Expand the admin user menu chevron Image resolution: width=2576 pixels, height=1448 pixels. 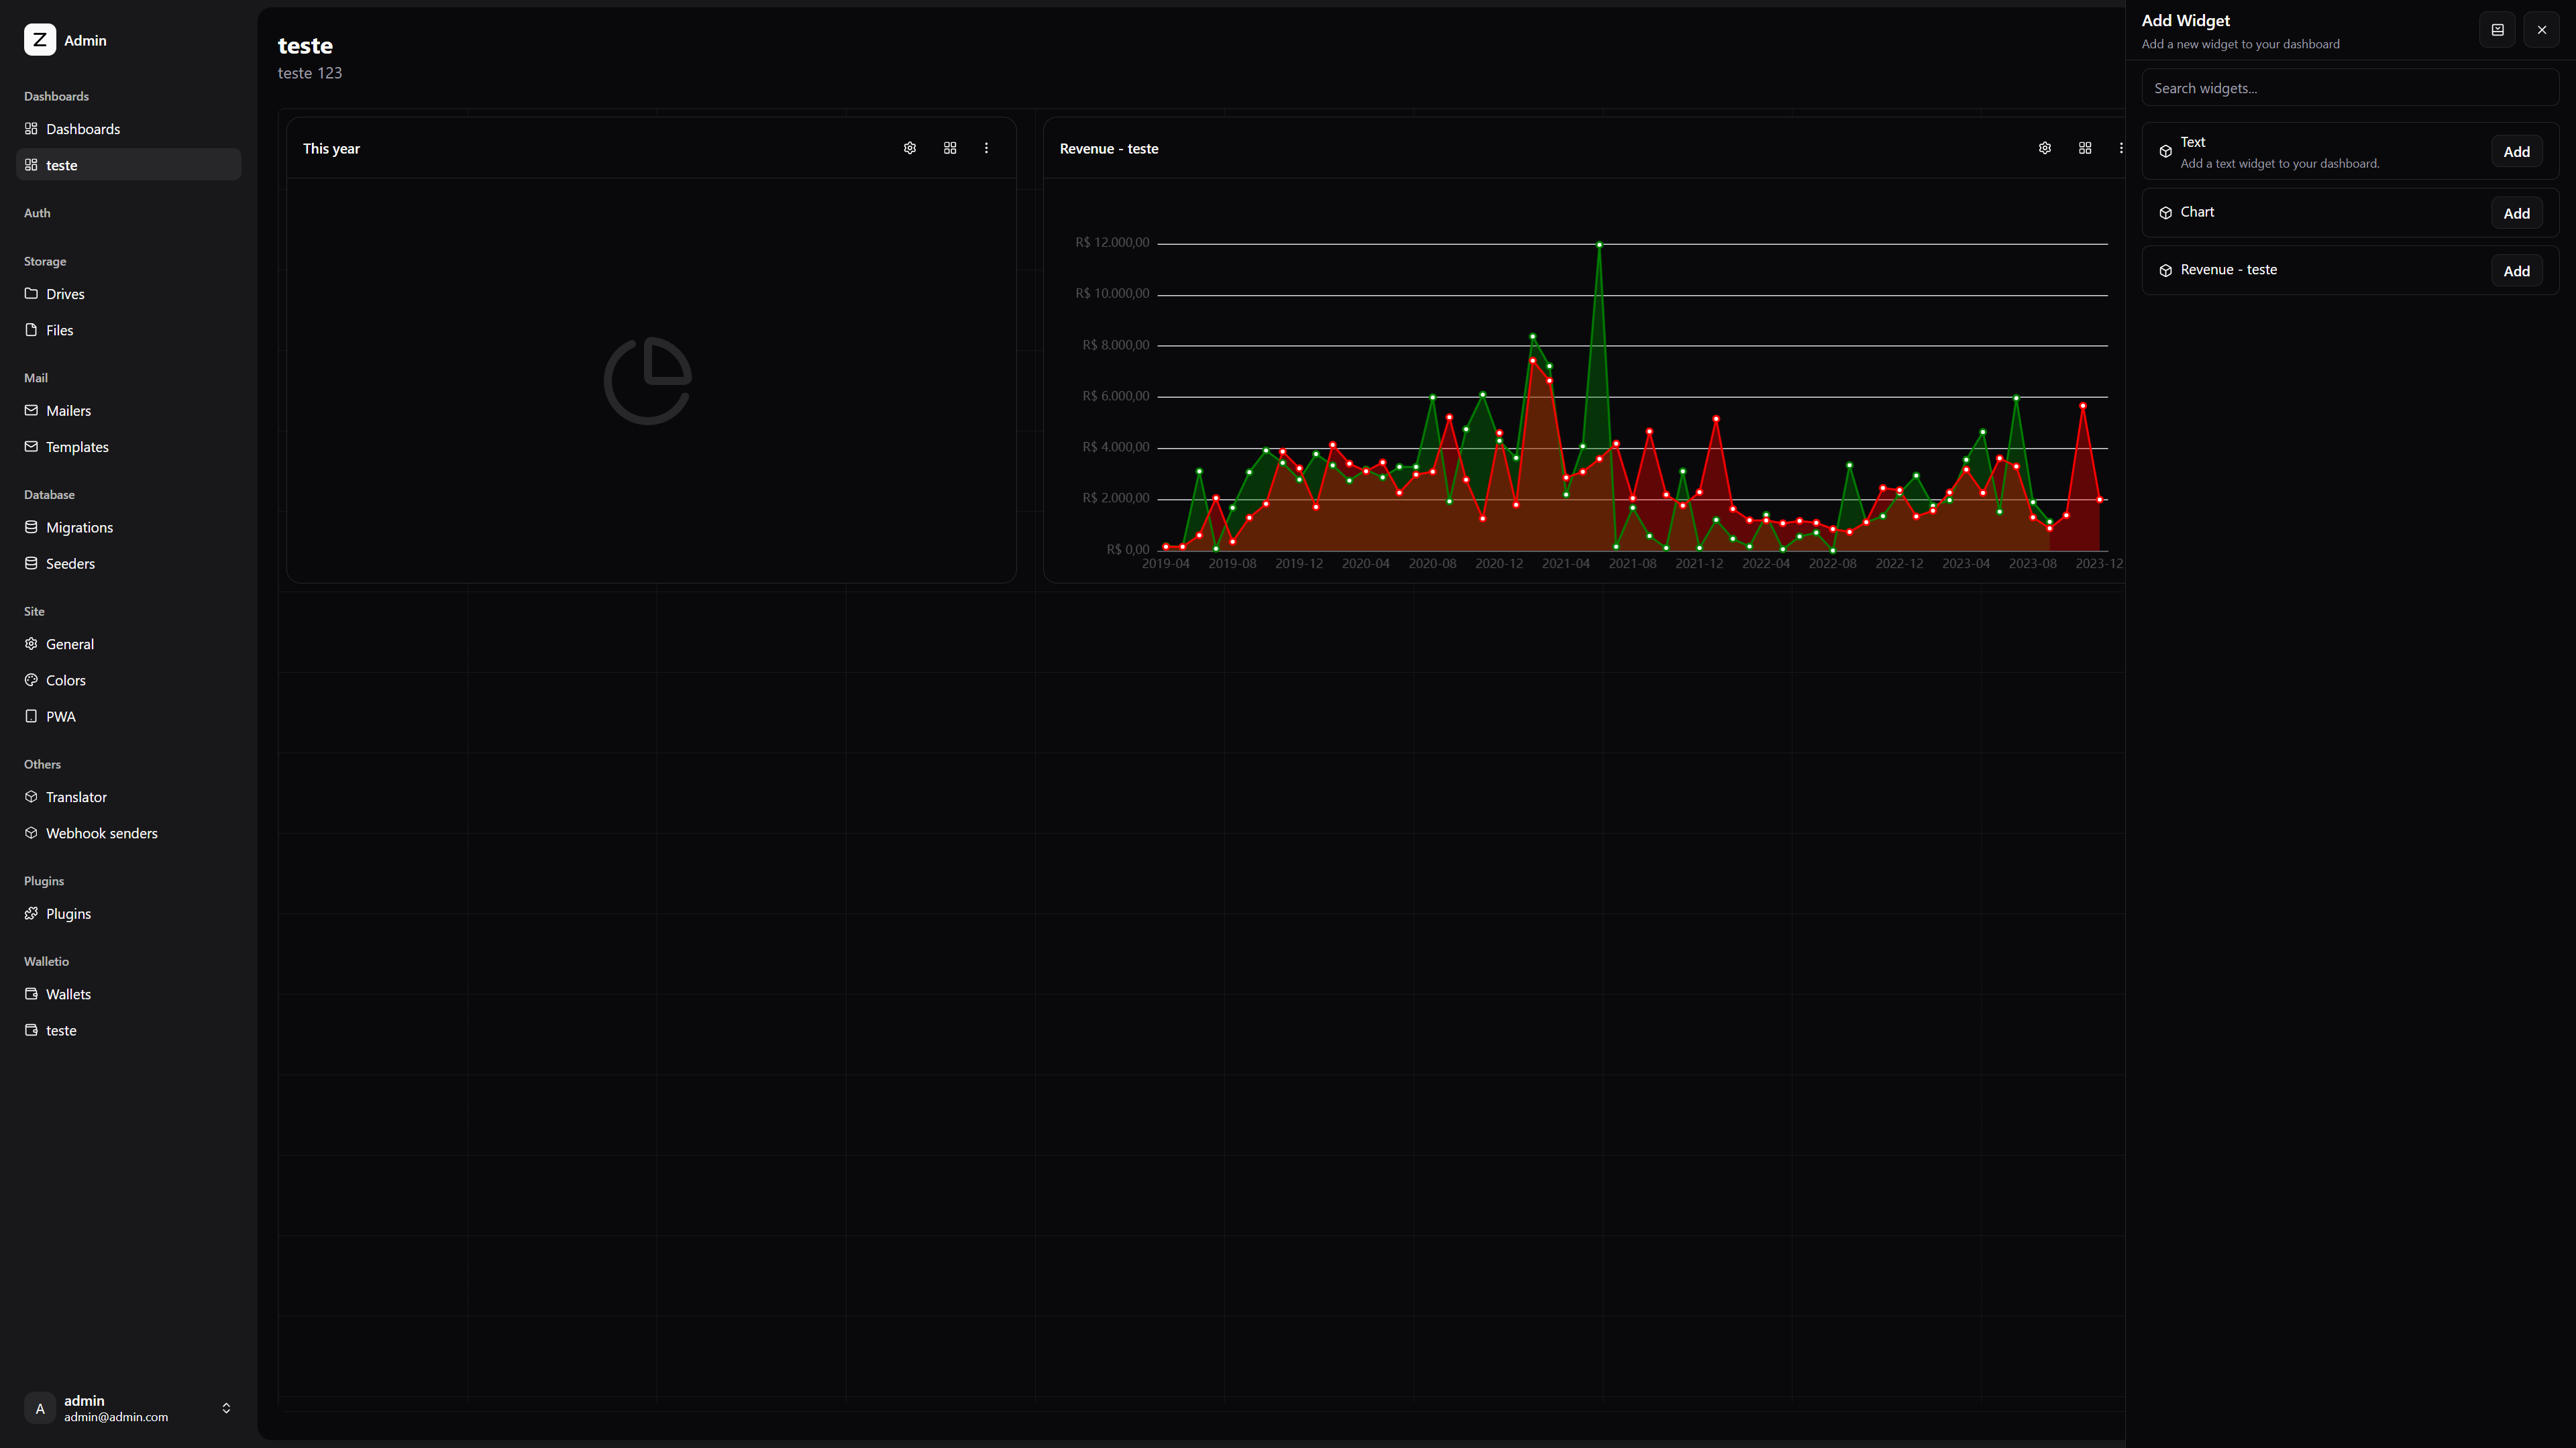click(226, 1408)
